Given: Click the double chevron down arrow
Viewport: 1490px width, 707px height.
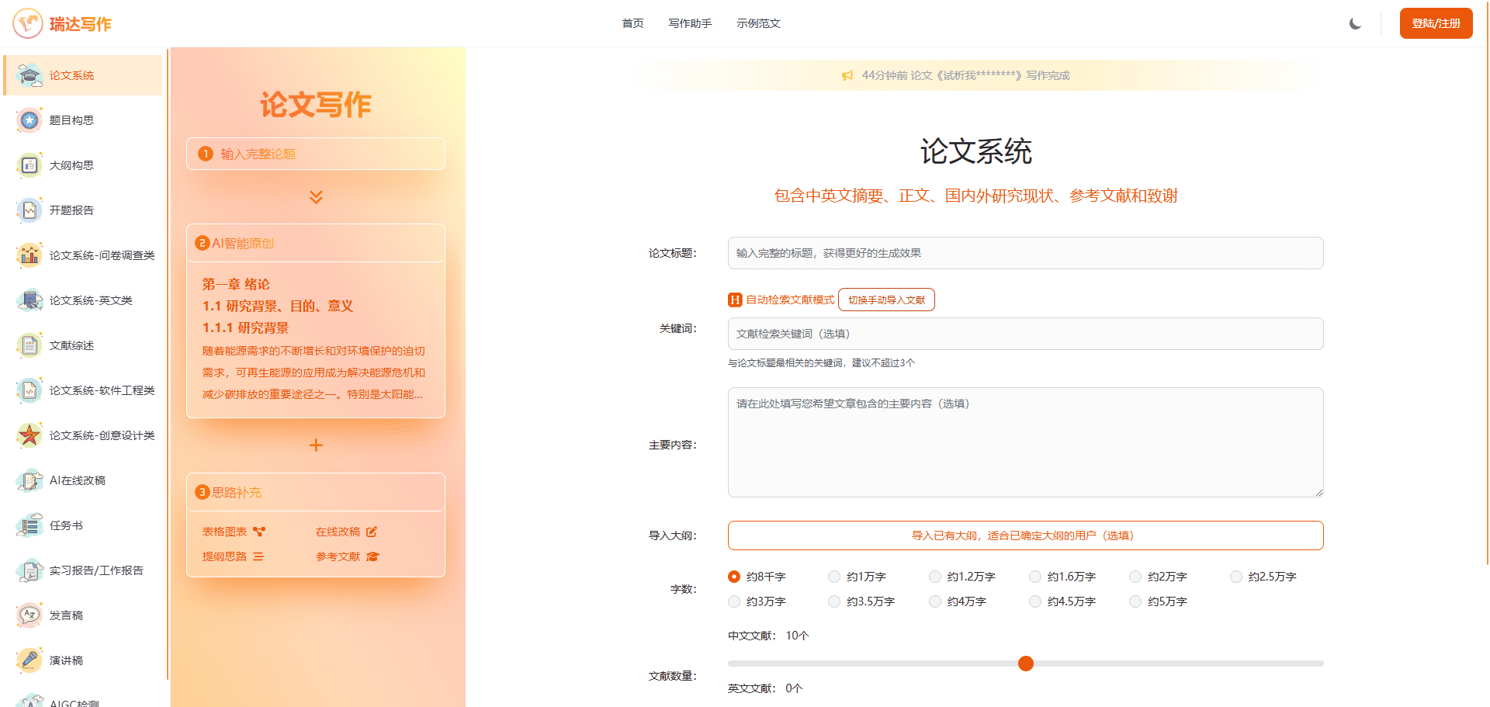Looking at the screenshot, I should point(316,196).
